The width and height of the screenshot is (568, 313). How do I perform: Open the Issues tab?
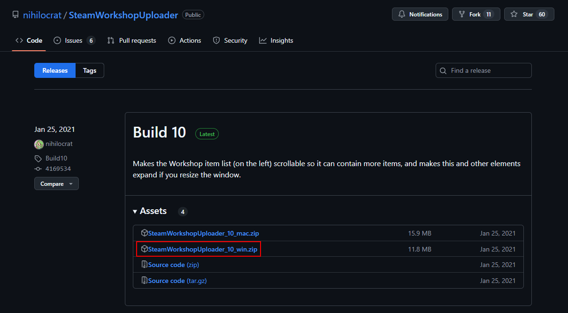pyautogui.click(x=74, y=40)
